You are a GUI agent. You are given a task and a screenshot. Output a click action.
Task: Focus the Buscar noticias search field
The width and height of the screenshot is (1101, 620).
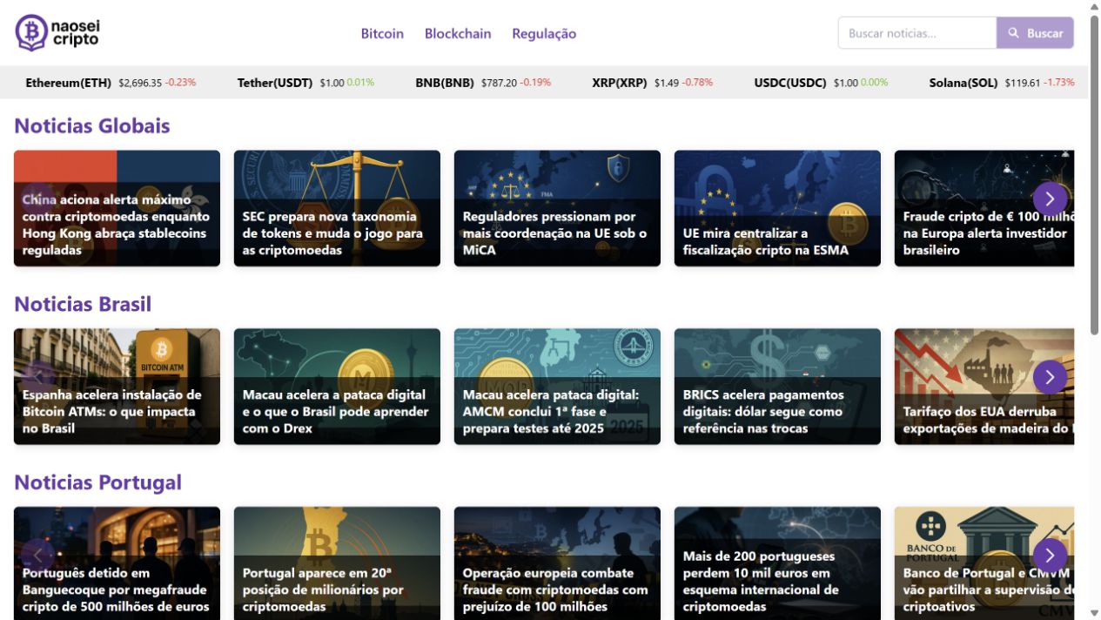tap(917, 33)
